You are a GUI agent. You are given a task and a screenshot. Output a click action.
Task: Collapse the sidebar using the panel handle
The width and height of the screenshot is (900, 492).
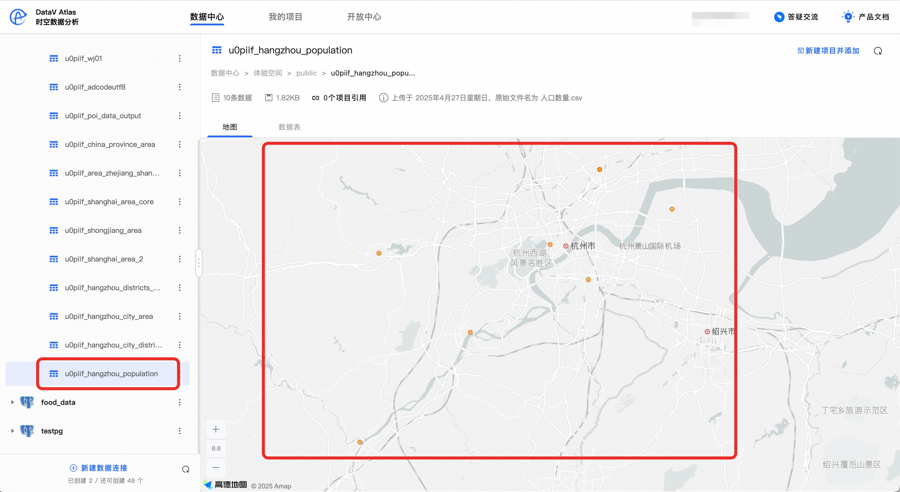pos(199,263)
